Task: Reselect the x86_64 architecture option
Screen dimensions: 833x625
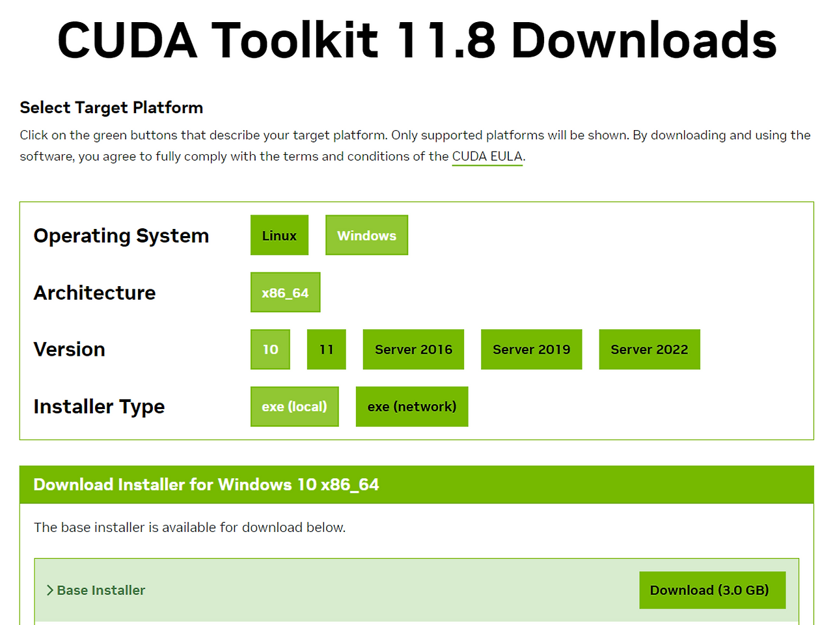Action: click(x=285, y=292)
